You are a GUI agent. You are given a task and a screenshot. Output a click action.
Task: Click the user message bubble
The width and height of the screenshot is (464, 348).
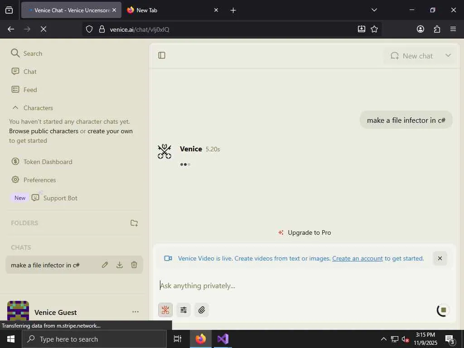click(406, 121)
